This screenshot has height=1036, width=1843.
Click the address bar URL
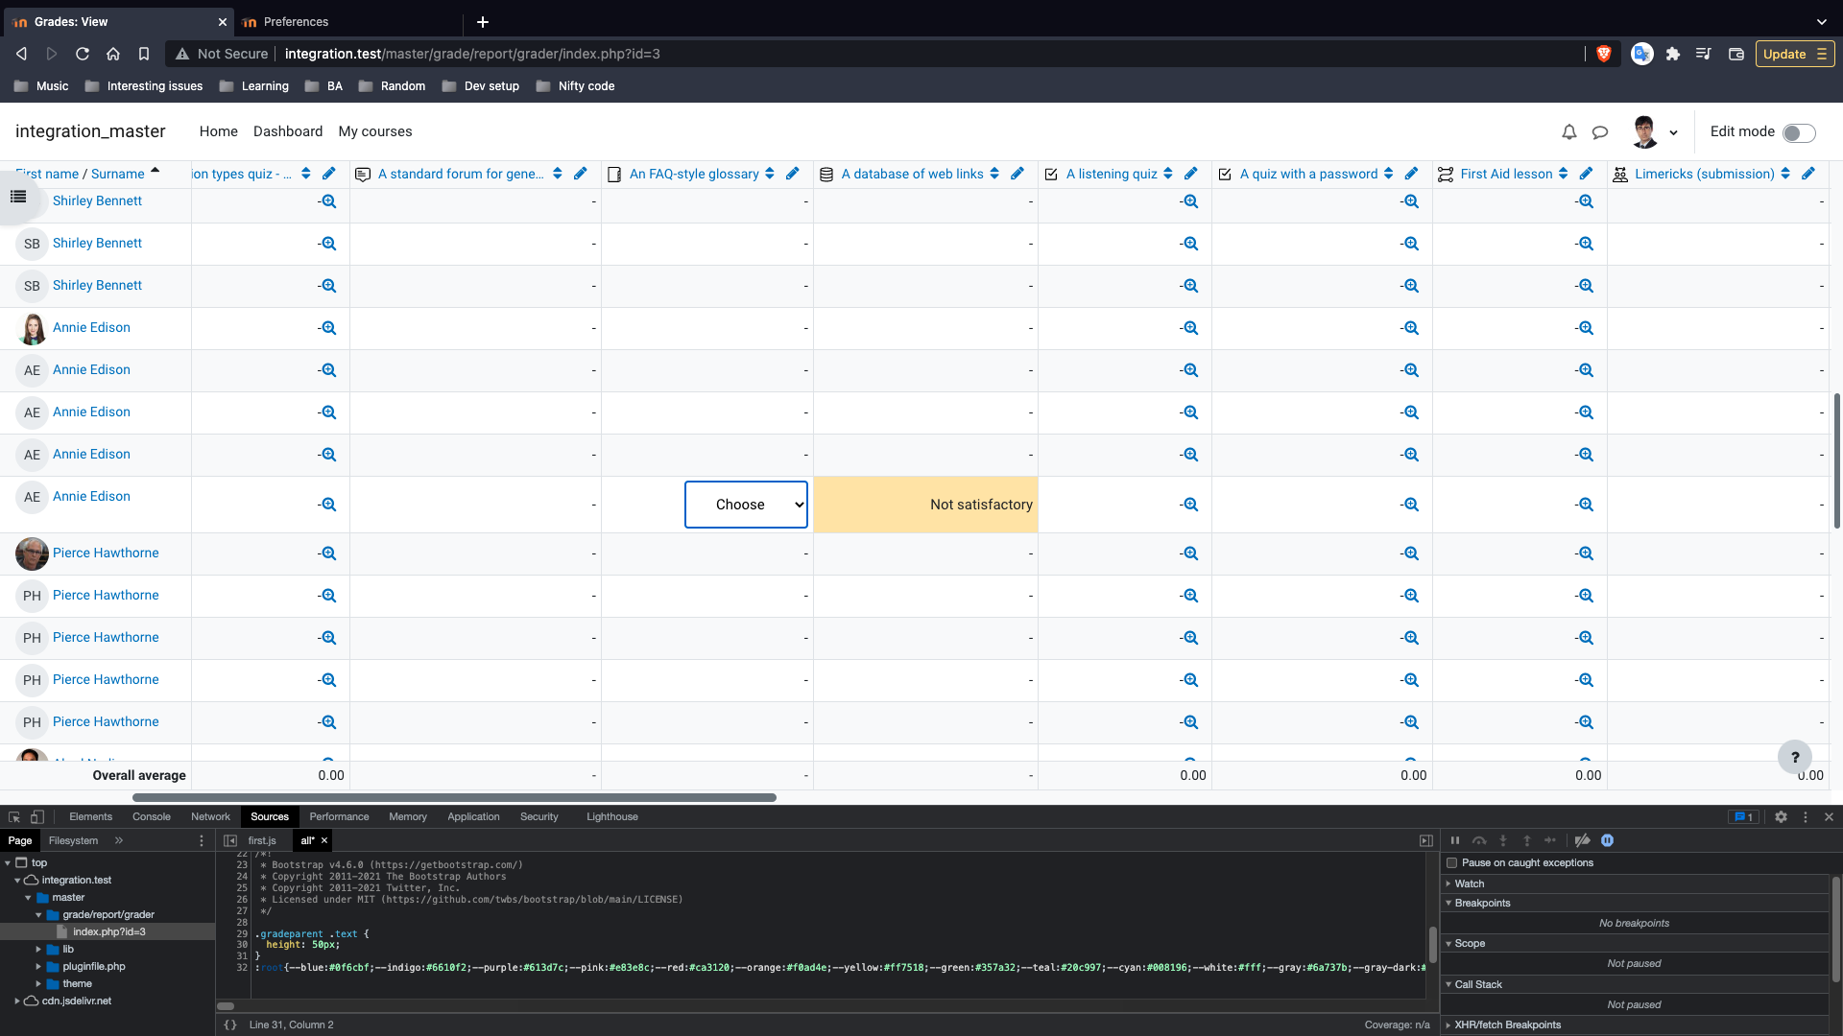472,55
